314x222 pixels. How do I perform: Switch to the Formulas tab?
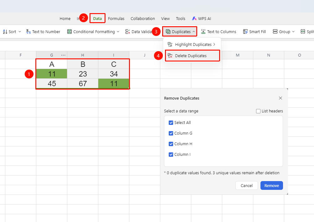coord(116,18)
